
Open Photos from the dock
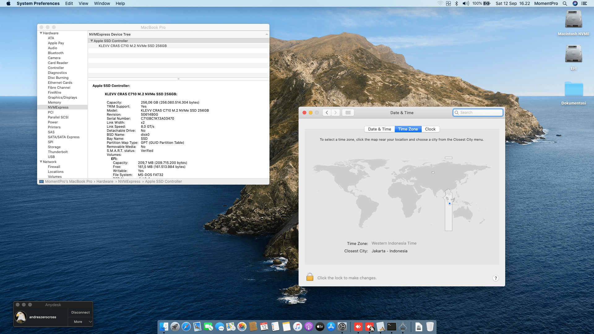242,327
